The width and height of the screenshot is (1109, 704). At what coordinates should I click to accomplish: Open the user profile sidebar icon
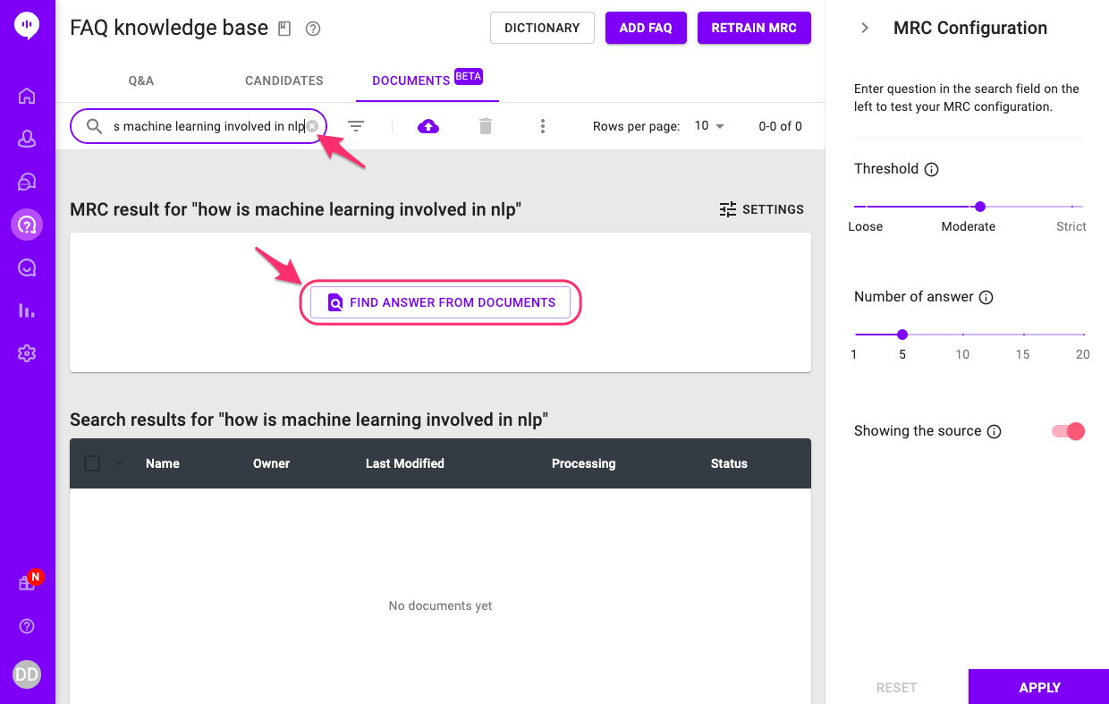pos(27,139)
